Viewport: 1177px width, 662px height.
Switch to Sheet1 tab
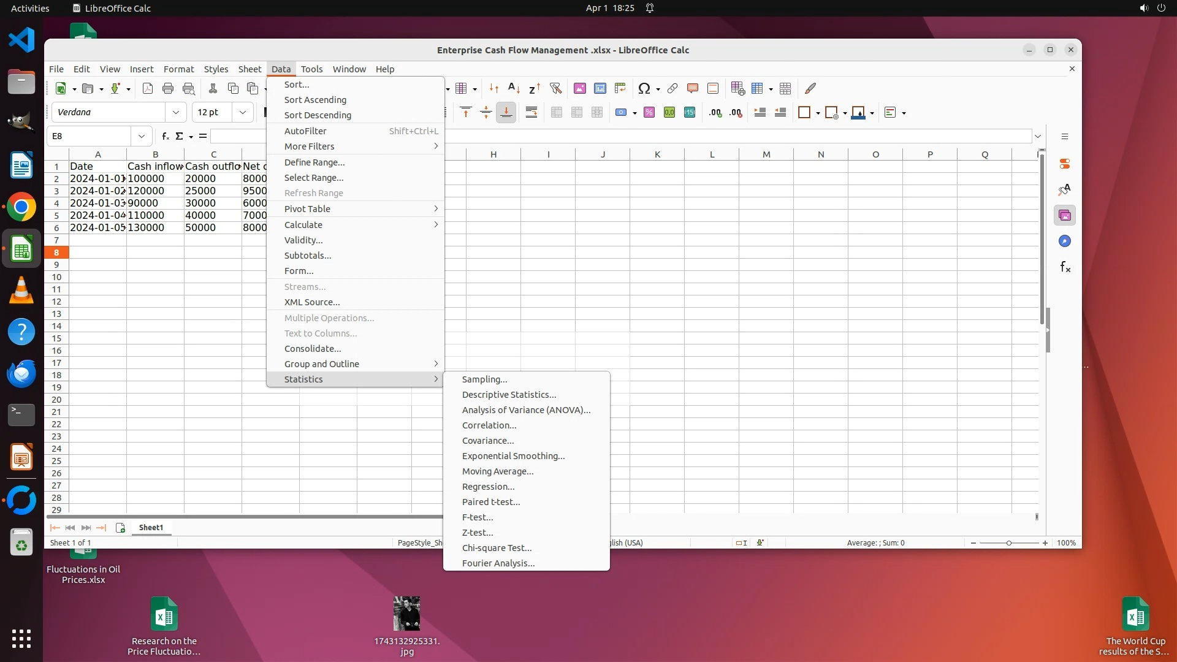coord(151,528)
